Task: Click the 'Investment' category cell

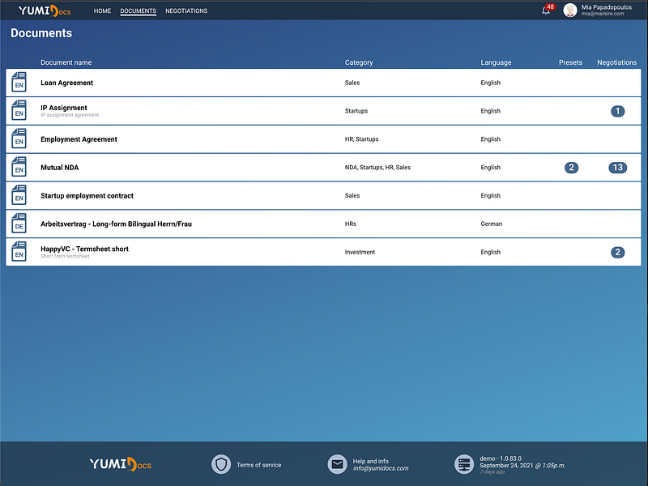Action: click(x=360, y=252)
